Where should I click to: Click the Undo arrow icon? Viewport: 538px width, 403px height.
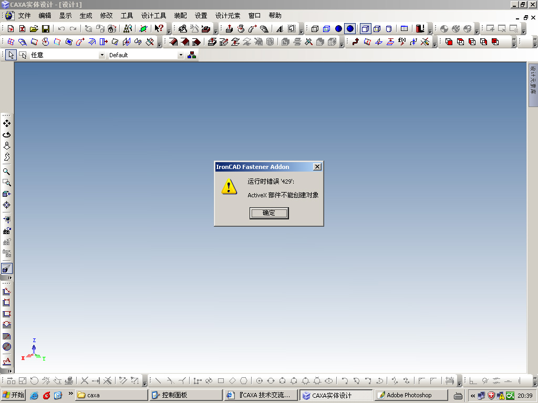coord(61,29)
